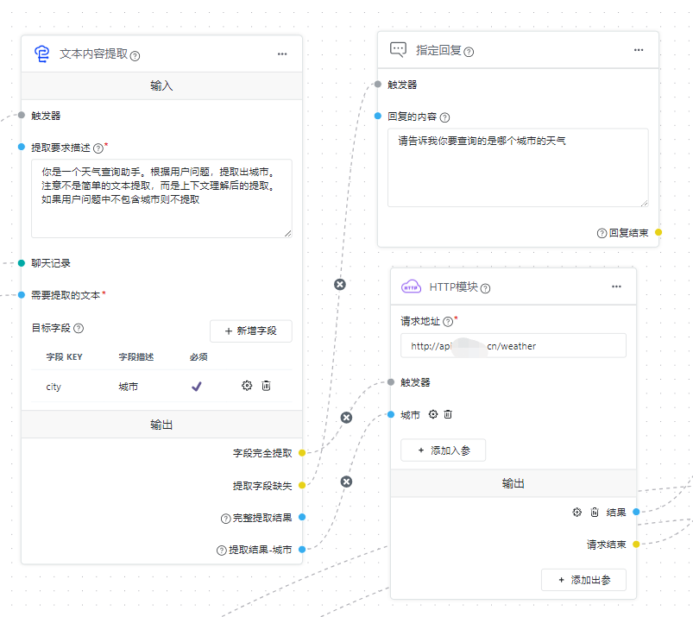Click the 添加出参 button
This screenshot has width=693, height=617.
tap(583, 580)
